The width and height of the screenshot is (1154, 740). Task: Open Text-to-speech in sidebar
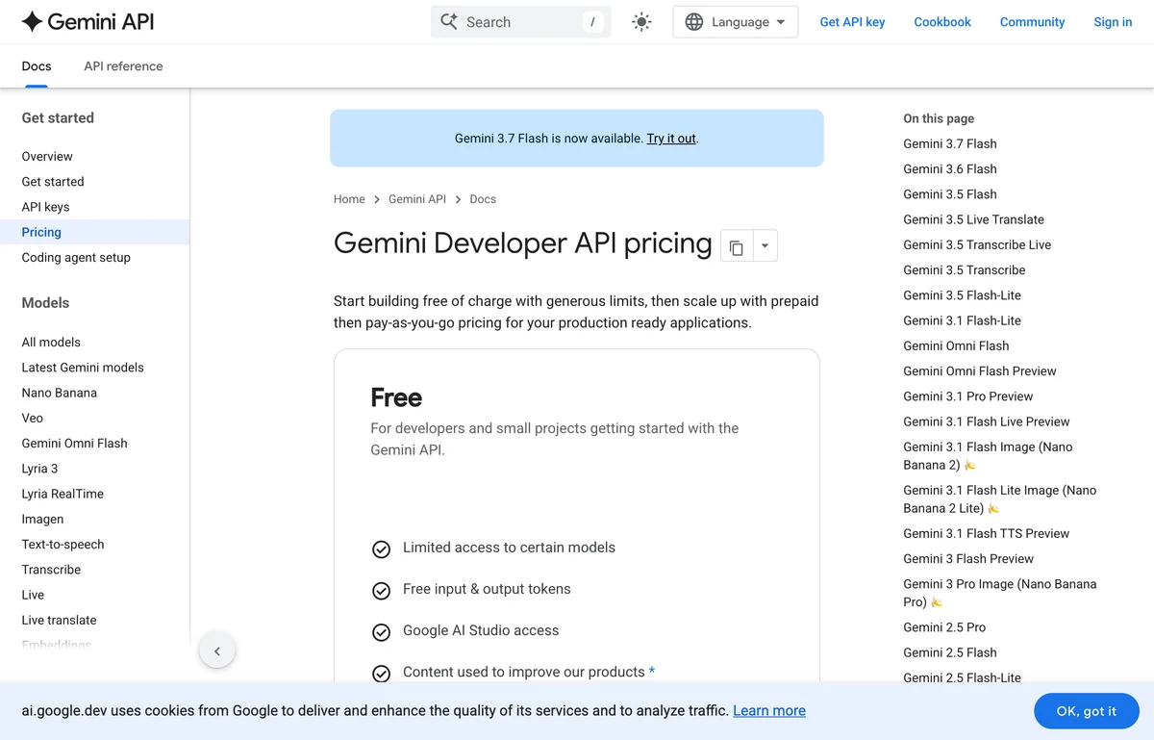click(x=63, y=544)
